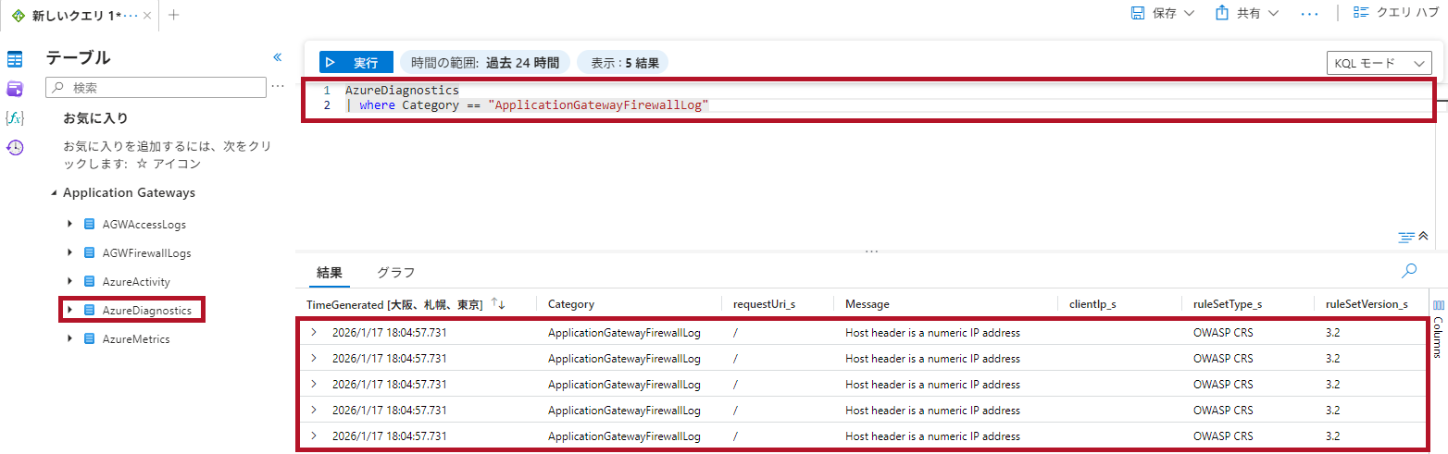Collapse the Application Gateways group
Image resolution: width=1448 pixels, height=454 pixels.
click(53, 192)
